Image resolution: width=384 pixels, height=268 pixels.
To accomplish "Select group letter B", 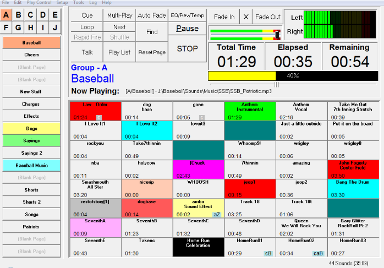I will click(18, 15).
